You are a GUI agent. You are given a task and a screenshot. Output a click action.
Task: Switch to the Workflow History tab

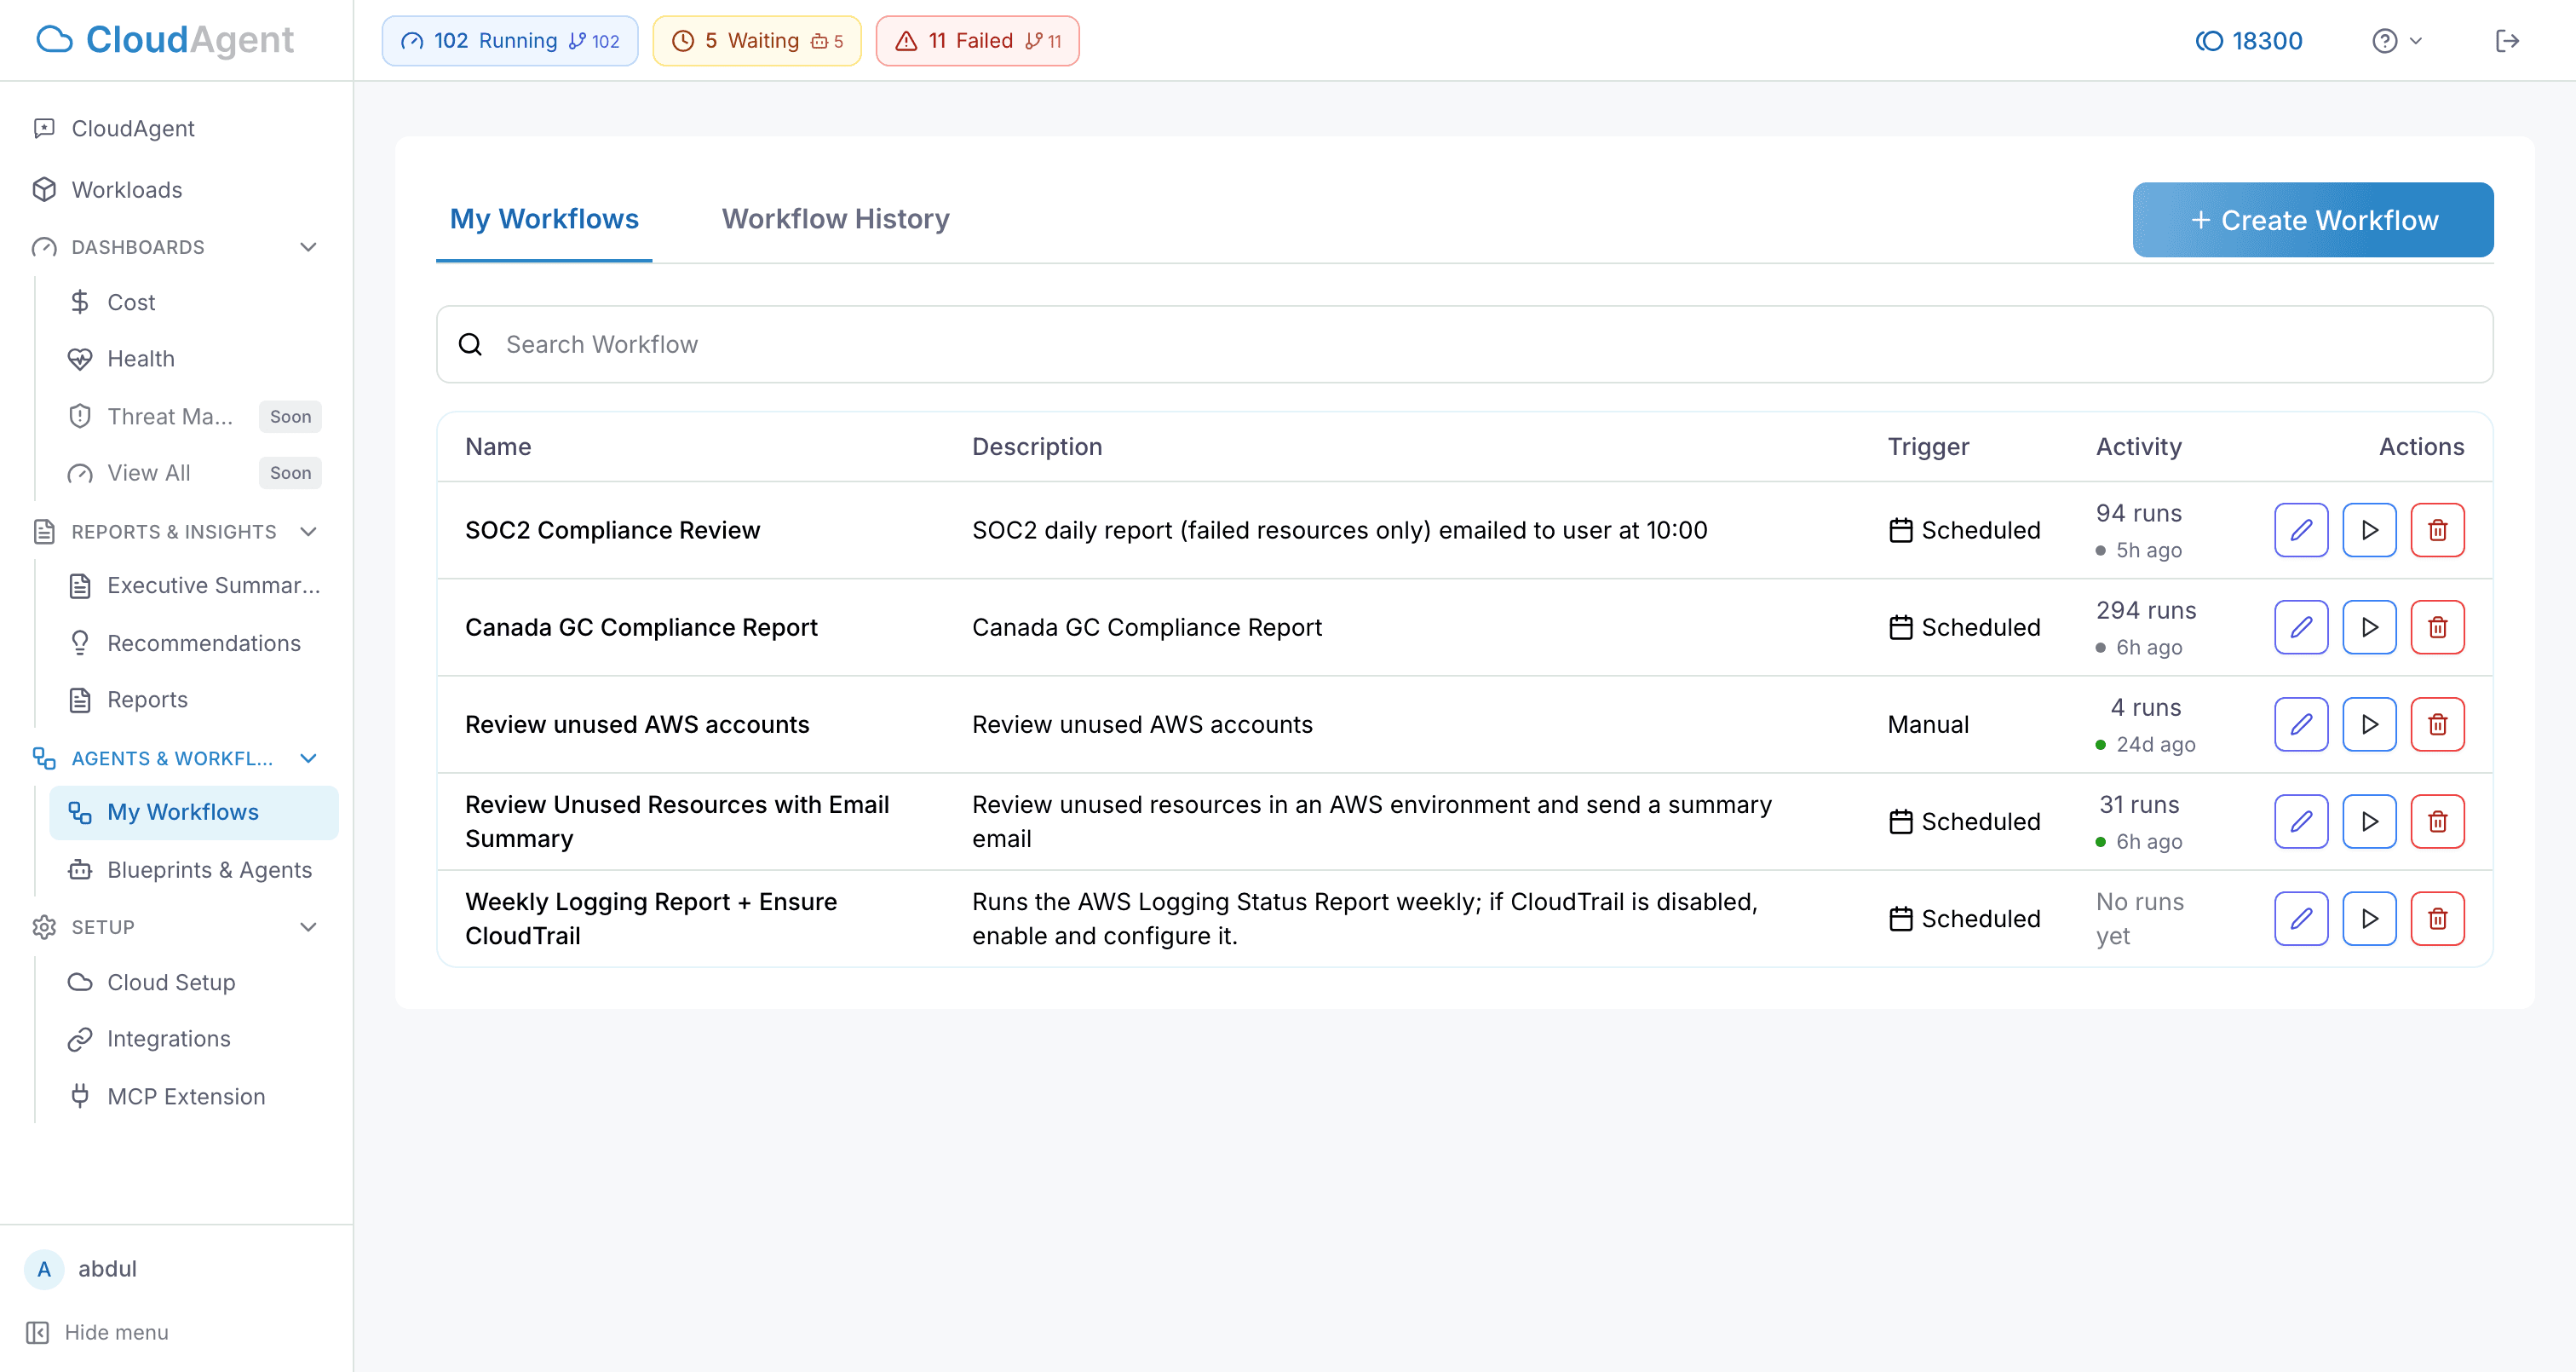pyautogui.click(x=836, y=219)
